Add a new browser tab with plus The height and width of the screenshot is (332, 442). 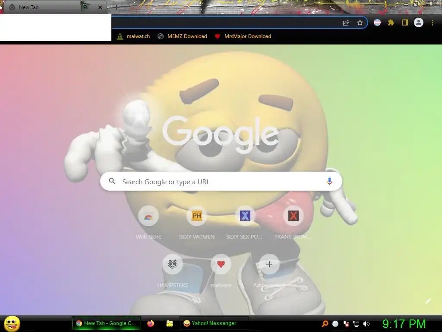pos(117,7)
